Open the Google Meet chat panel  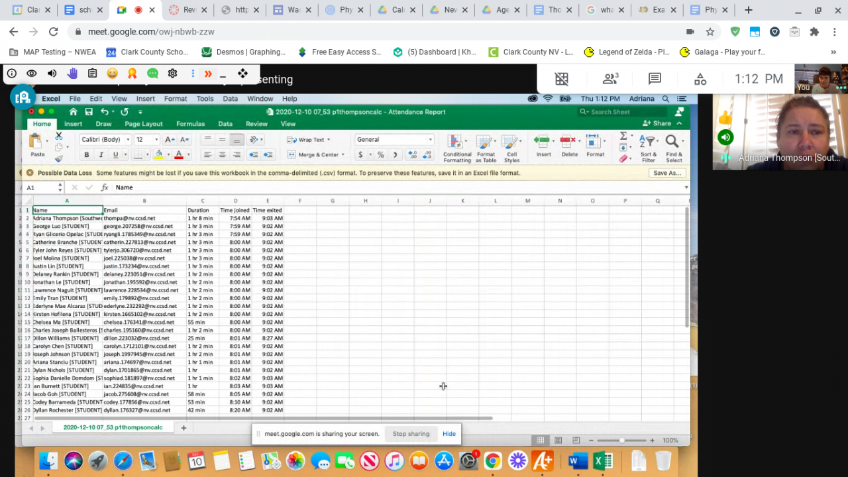click(x=655, y=79)
